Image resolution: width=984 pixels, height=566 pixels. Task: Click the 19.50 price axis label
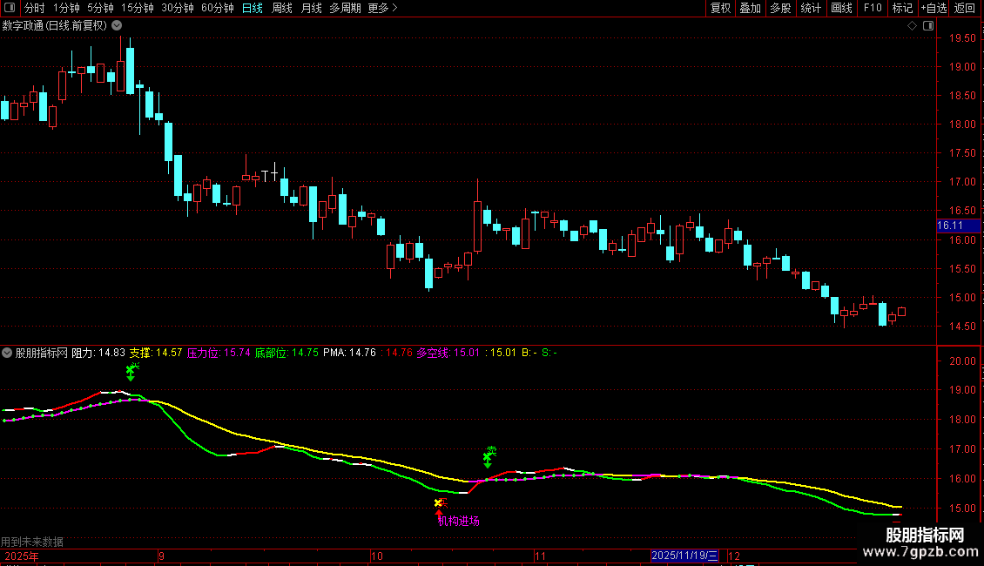point(962,38)
